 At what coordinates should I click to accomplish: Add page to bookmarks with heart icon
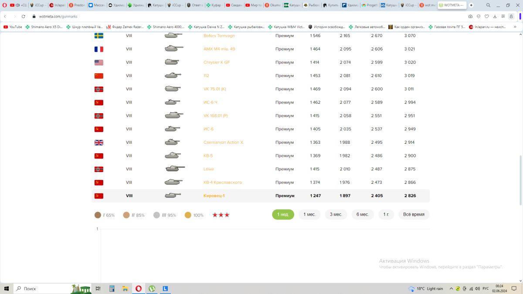tap(487, 16)
